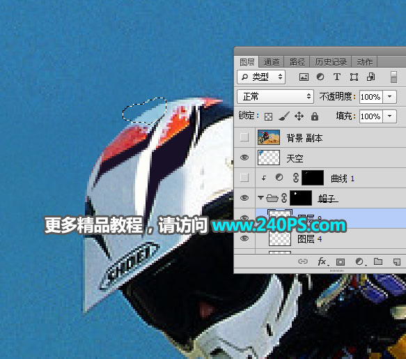The height and width of the screenshot is (359, 406).
Task: Filter layers by pixel image icon
Action: [304, 77]
